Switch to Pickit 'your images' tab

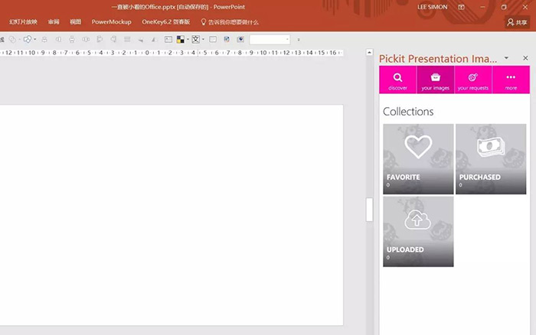(435, 80)
